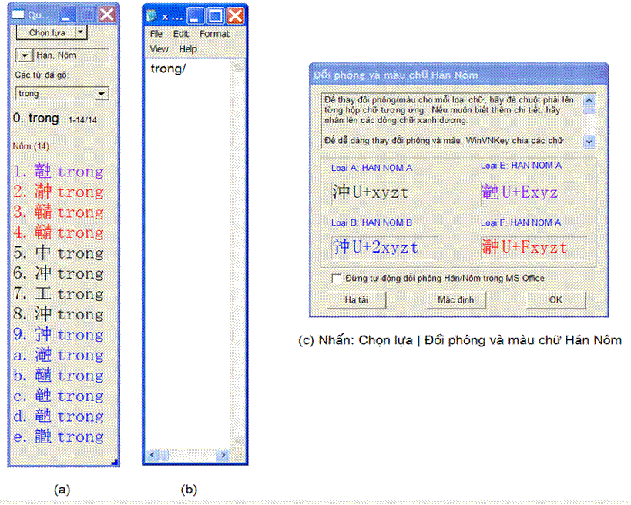Screen dimensions: 631x505
Task: Click the resize grip of candidate window
Action: pyautogui.click(x=114, y=462)
